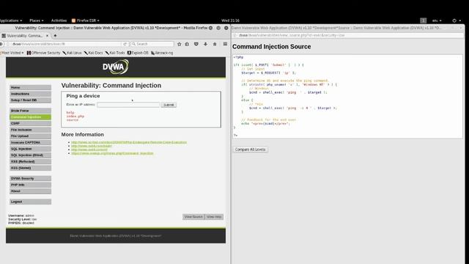Open the first More Information link
Image resolution: width=469 pixels, height=264 pixels.
point(129,142)
